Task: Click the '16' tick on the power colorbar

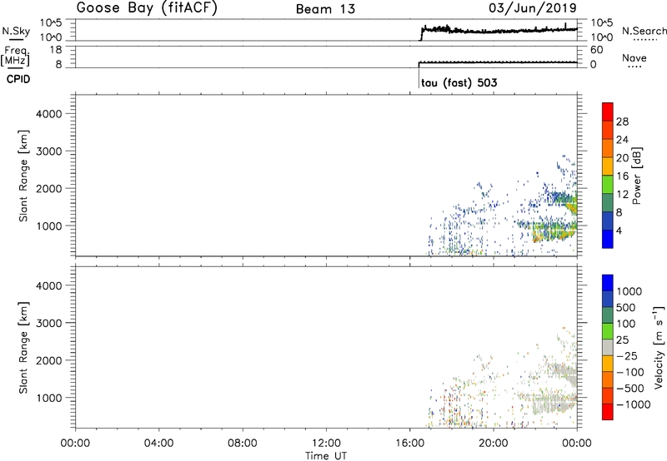Action: click(622, 176)
